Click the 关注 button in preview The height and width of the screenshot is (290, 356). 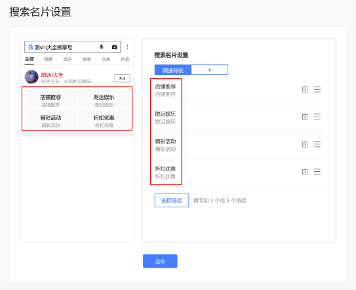coord(122,79)
